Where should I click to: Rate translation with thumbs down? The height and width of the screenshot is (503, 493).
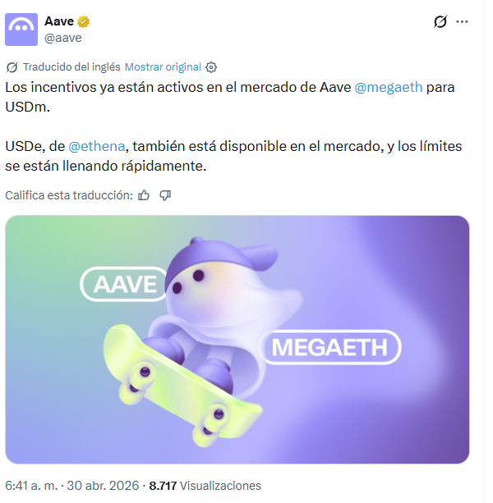tap(165, 195)
